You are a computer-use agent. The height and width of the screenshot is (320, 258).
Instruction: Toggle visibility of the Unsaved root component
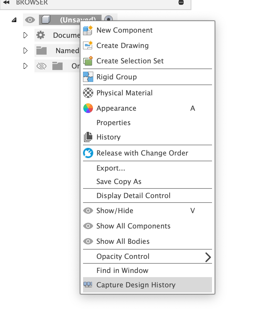point(30,20)
